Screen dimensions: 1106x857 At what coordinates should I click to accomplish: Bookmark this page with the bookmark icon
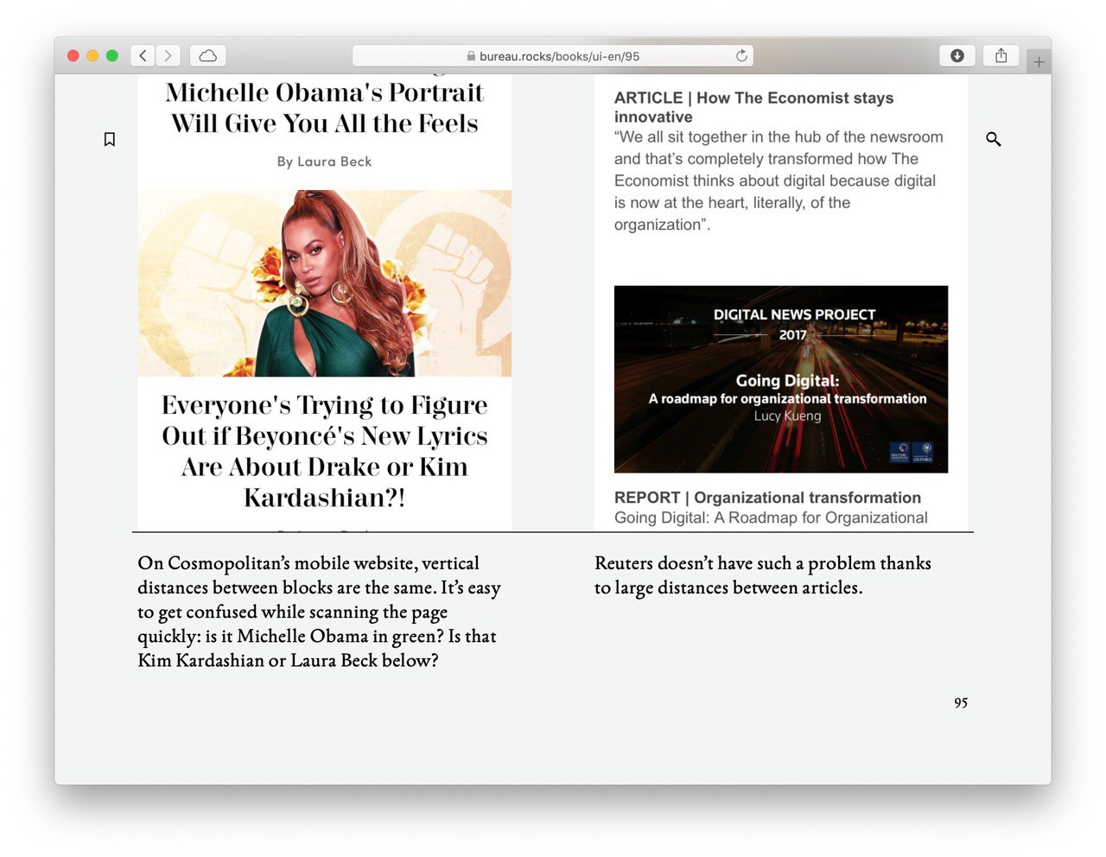pos(110,139)
